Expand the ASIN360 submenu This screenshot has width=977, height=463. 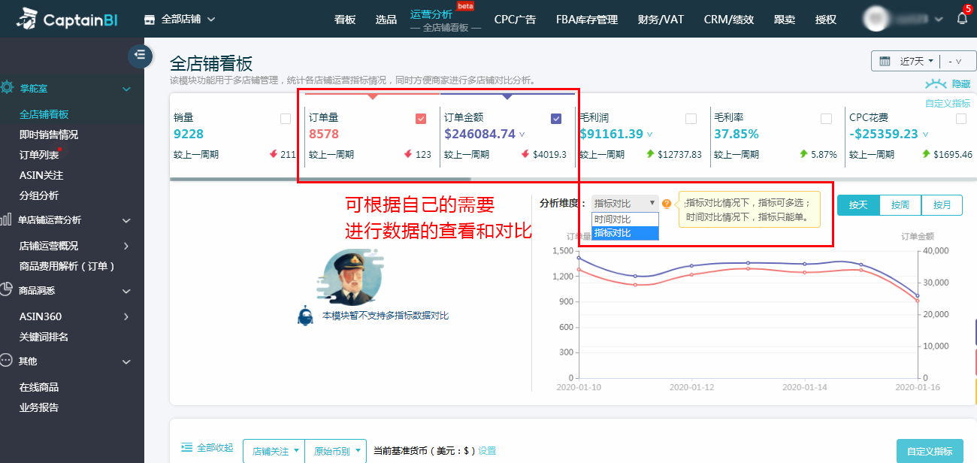click(x=126, y=316)
